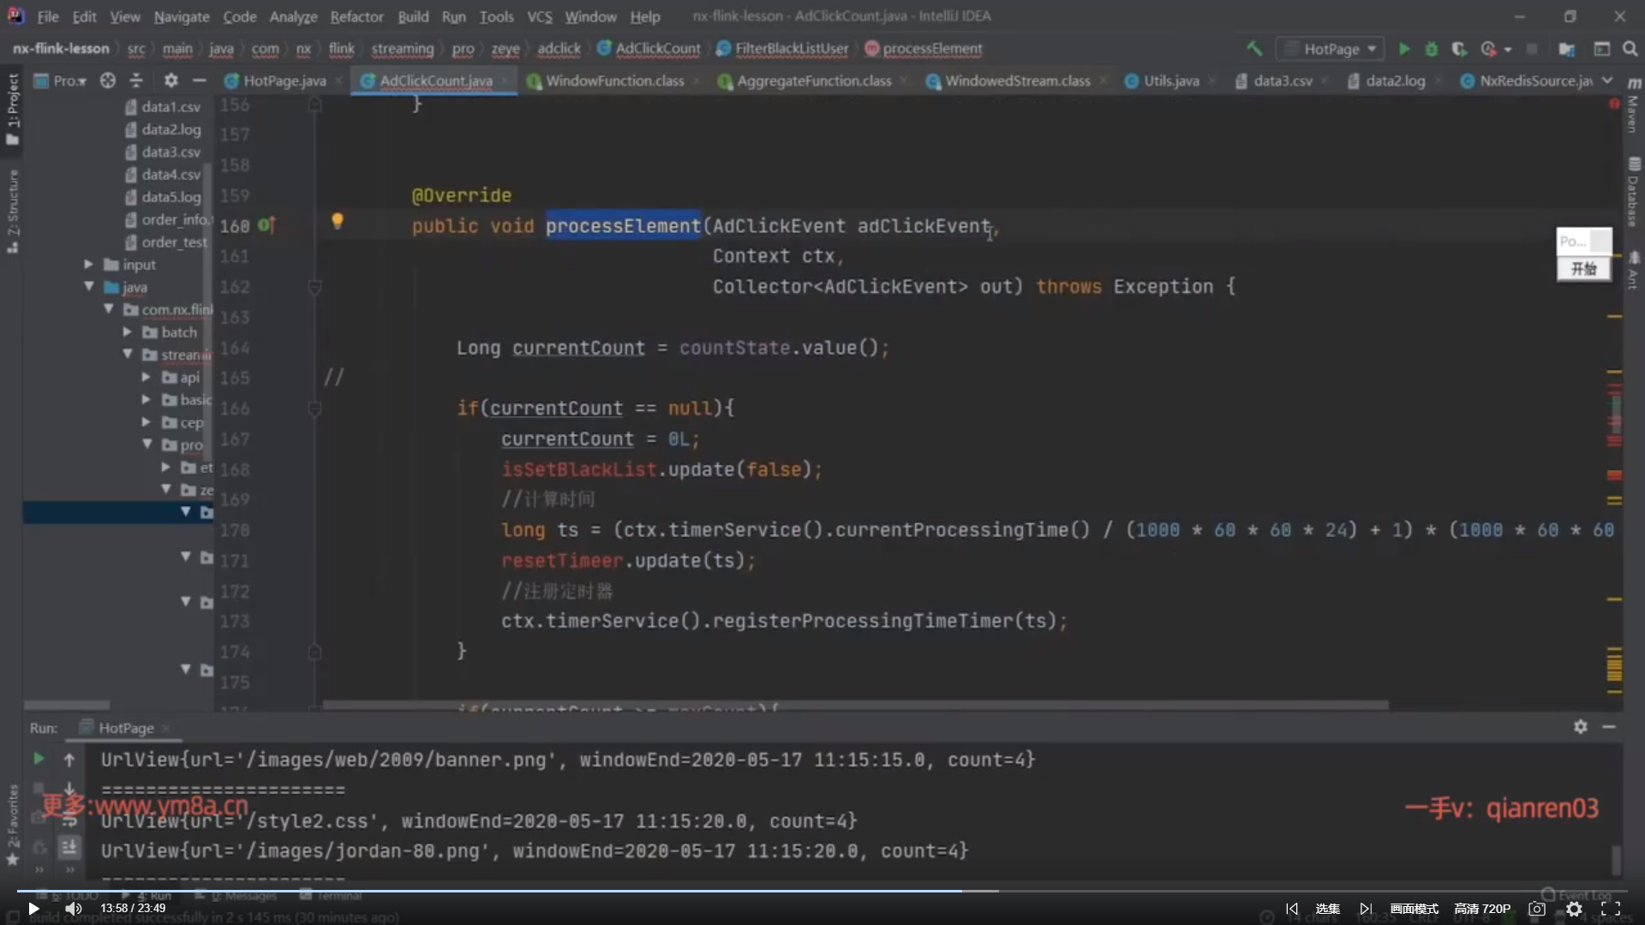Image resolution: width=1645 pixels, height=925 pixels.
Task: Click Project panel locate target icon
Action: point(107,81)
